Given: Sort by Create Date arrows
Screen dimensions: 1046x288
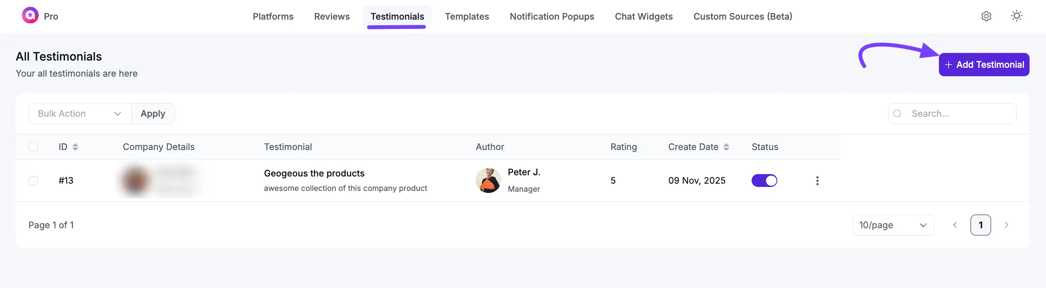Looking at the screenshot, I should coord(726,147).
